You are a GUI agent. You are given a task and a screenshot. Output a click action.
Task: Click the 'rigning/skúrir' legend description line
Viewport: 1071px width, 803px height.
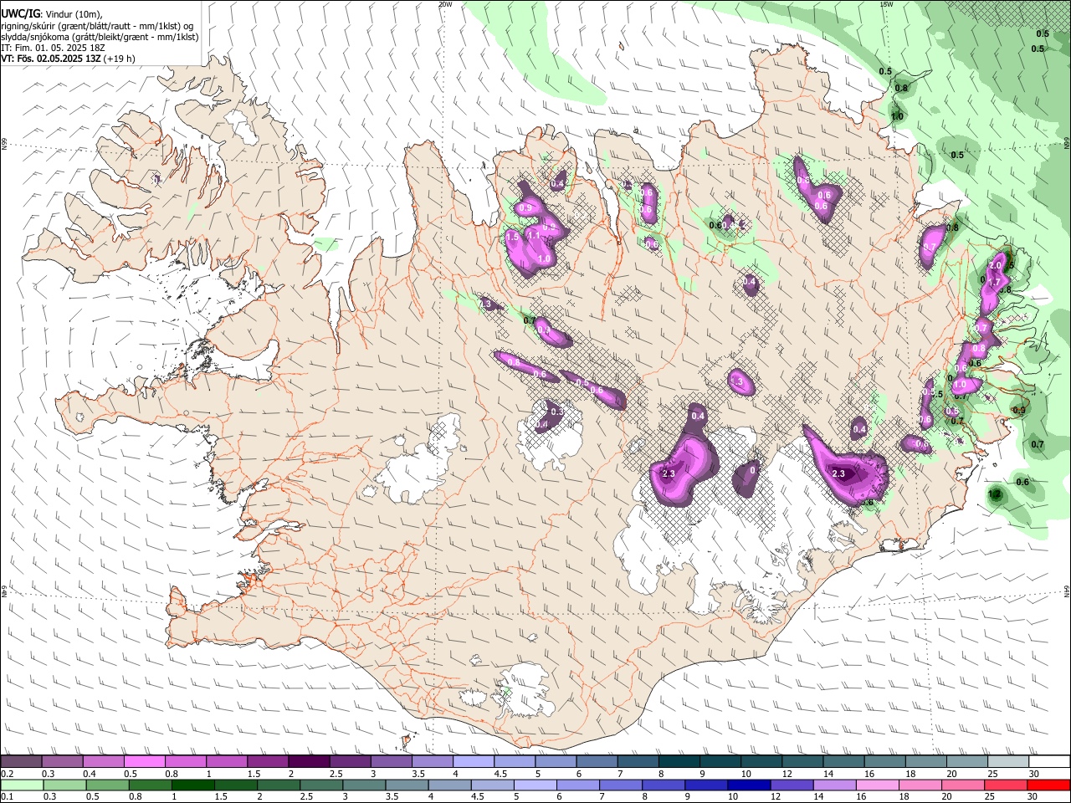97,26
